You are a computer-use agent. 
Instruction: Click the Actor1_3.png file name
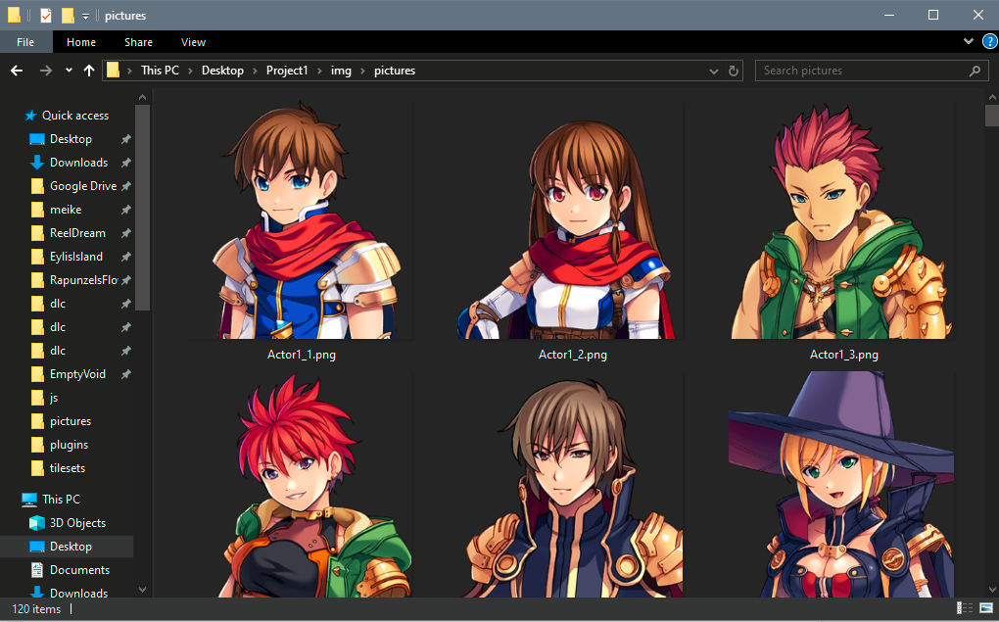point(843,355)
